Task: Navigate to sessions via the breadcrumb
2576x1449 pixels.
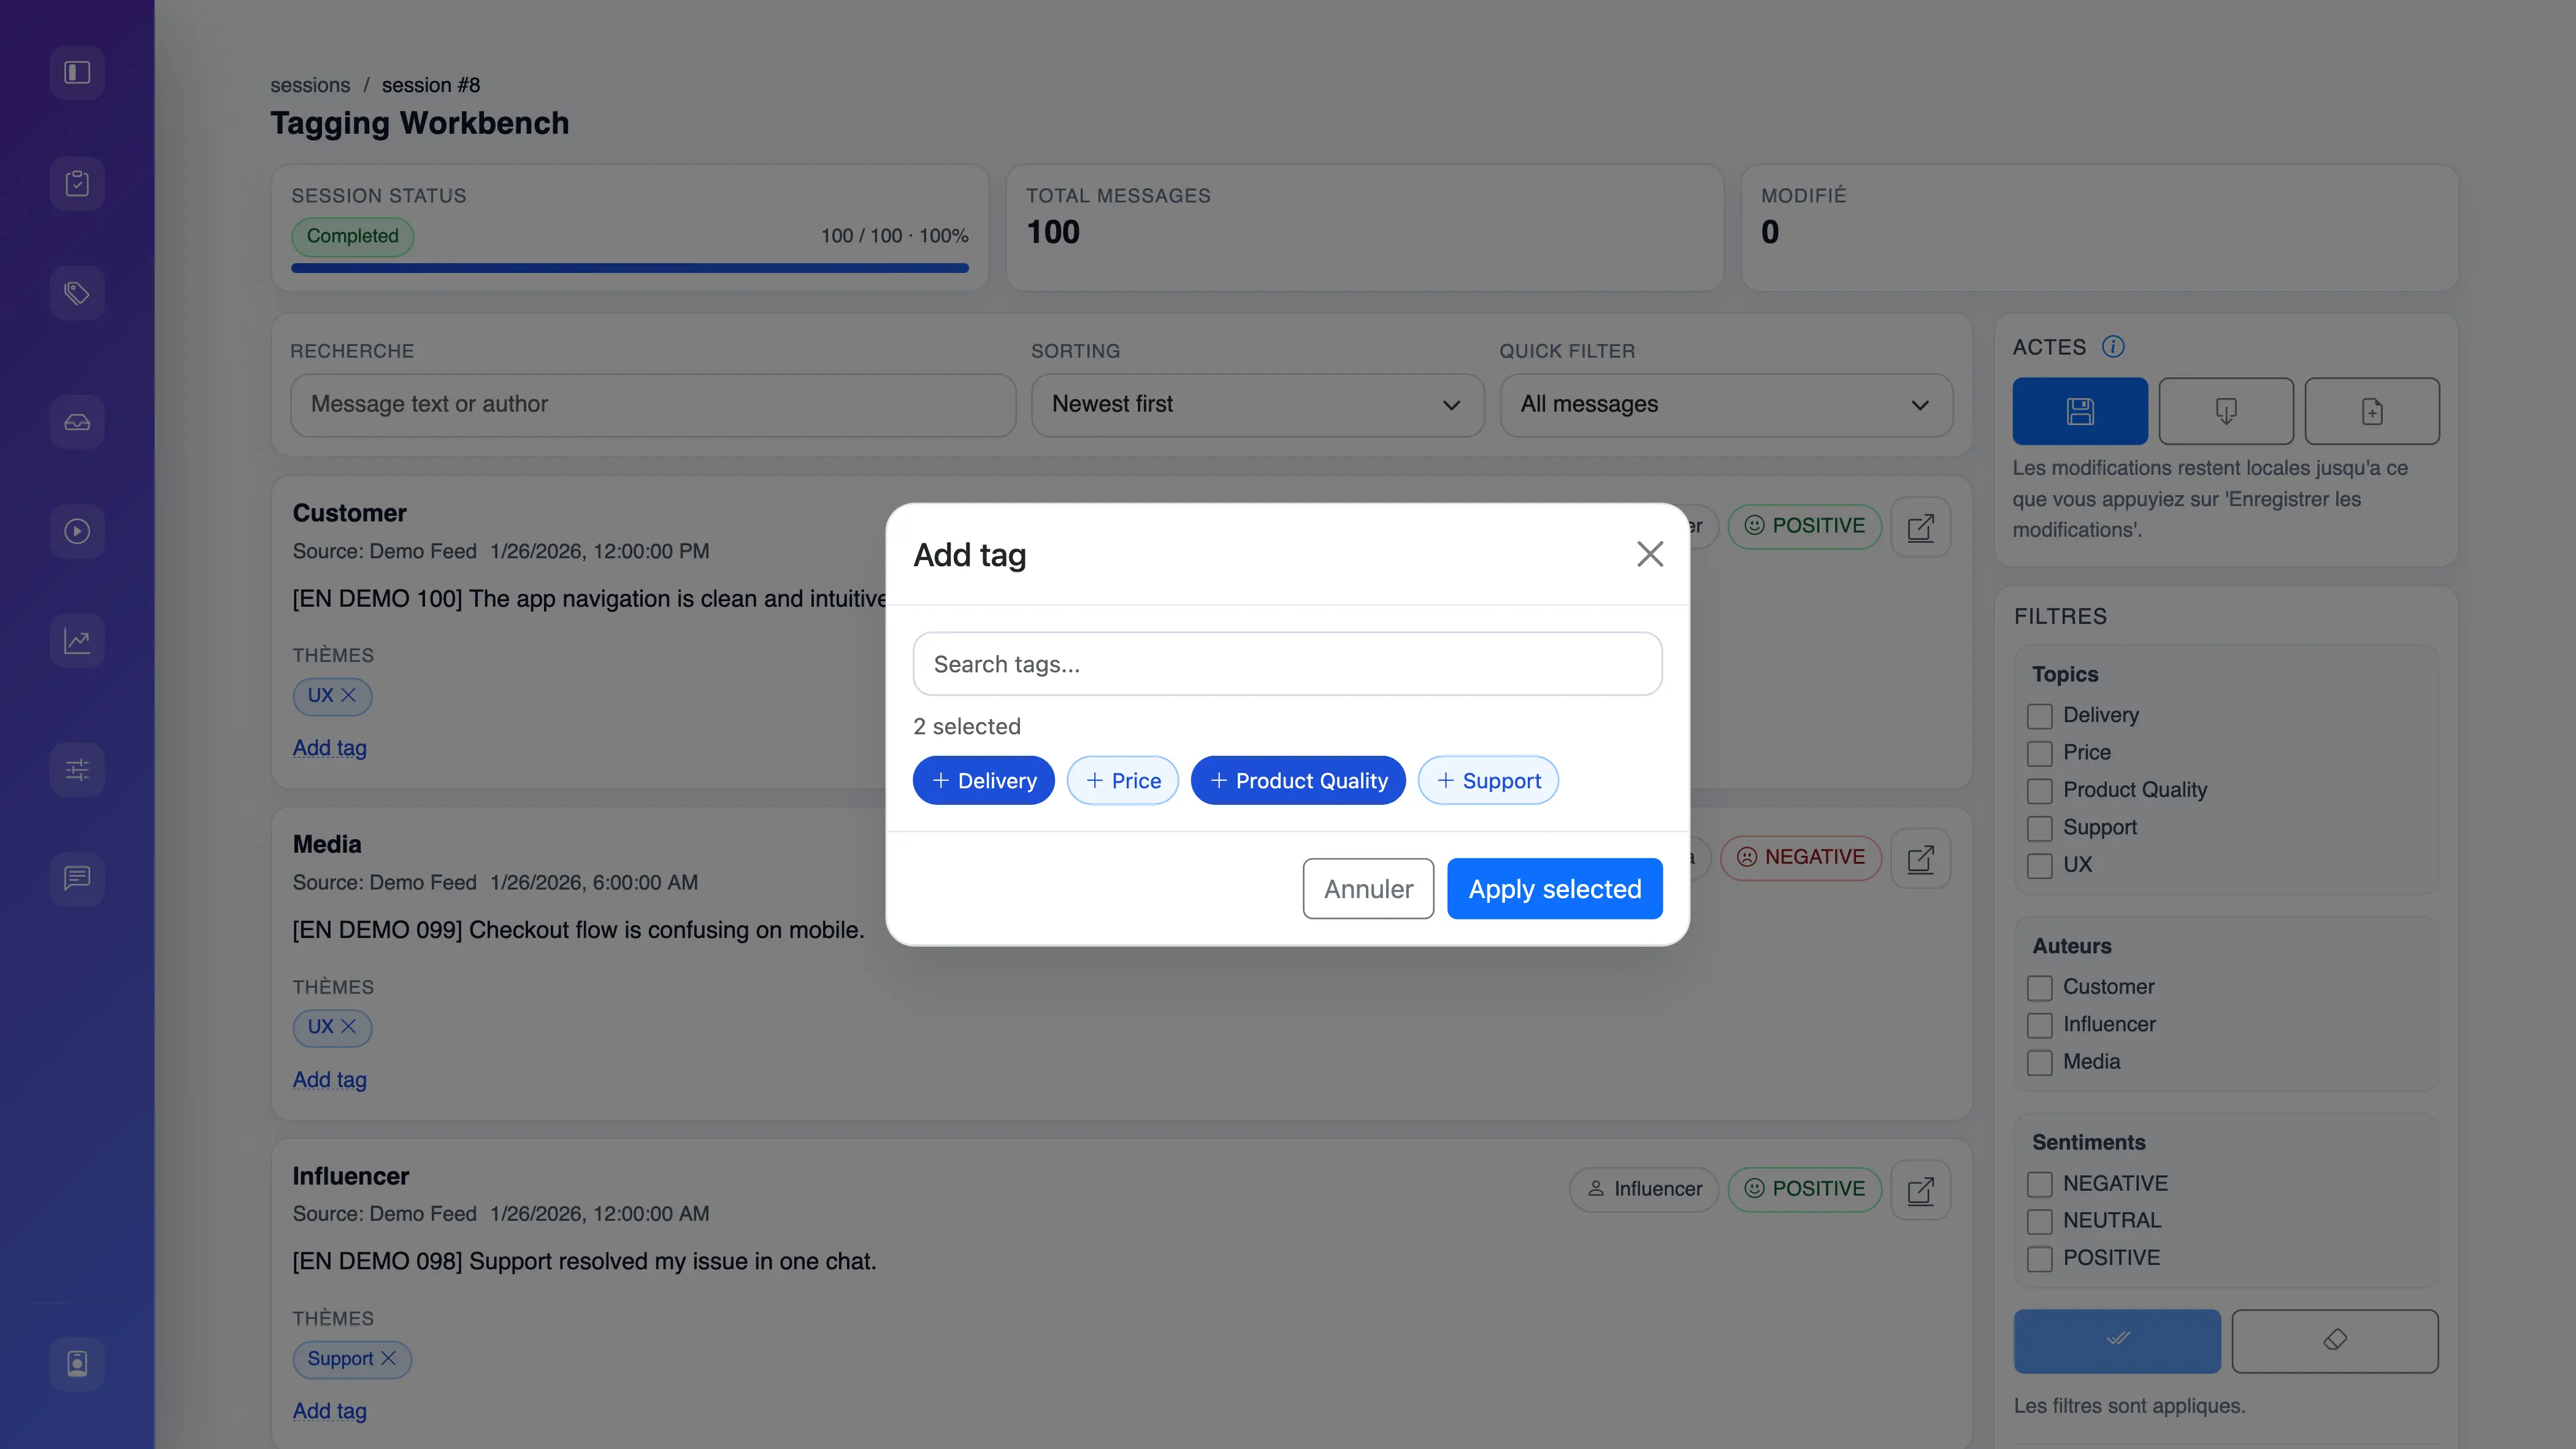Action: (x=310, y=85)
